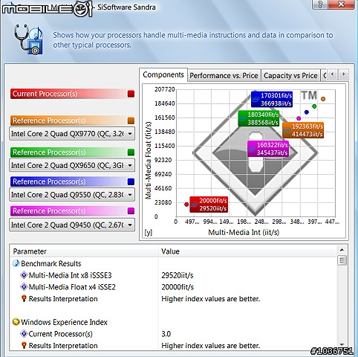The width and height of the screenshot is (358, 357).
Task: Switch to the Capacity vs Price tab
Action: click(290, 75)
